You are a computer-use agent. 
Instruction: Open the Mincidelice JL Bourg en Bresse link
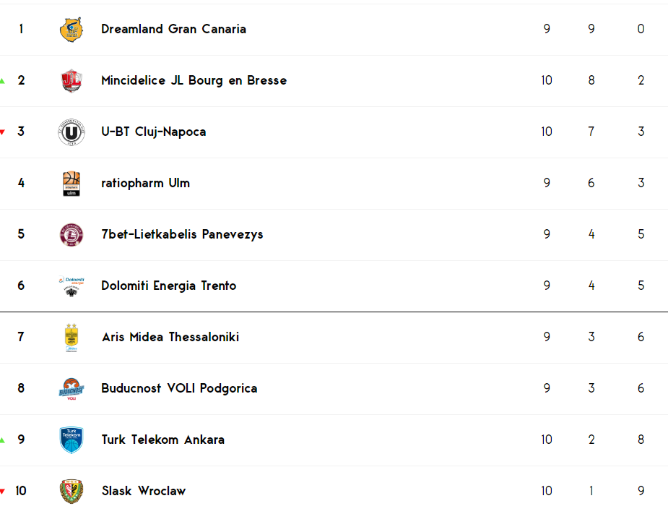click(x=194, y=81)
